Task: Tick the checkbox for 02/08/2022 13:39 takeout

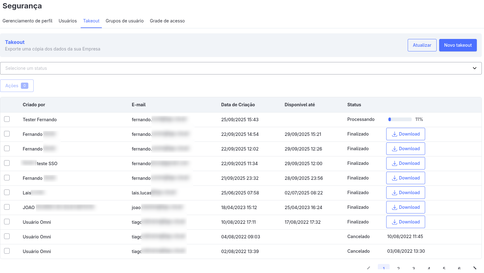Action: click(x=7, y=251)
